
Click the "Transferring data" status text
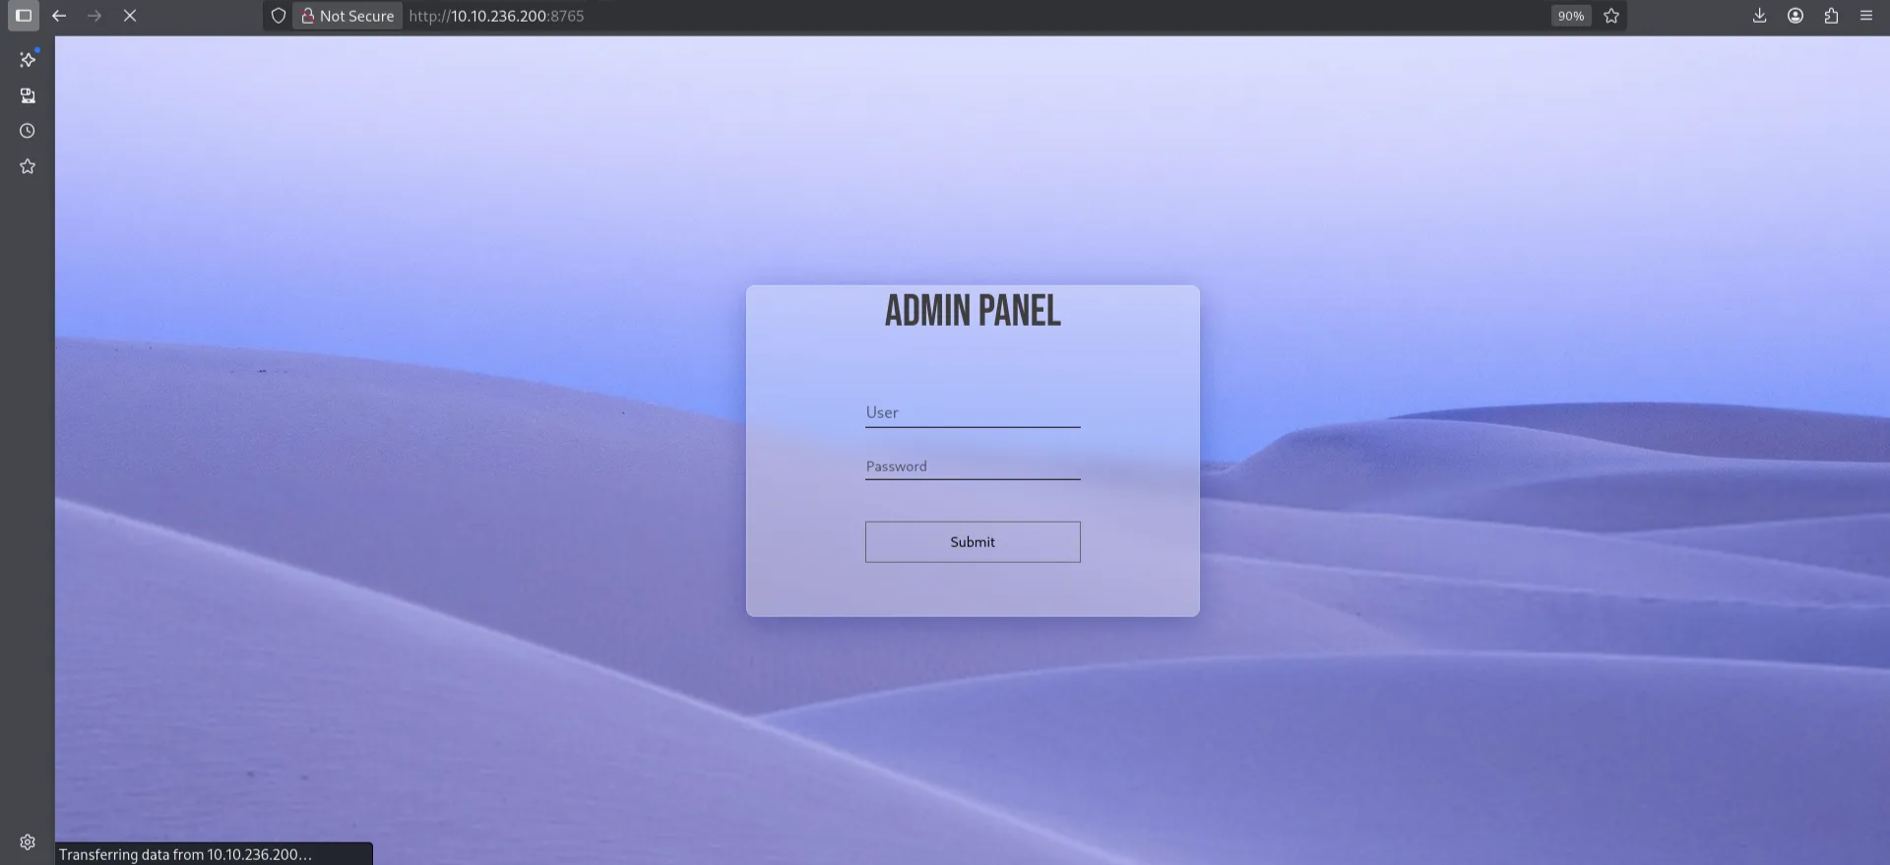pos(185,854)
